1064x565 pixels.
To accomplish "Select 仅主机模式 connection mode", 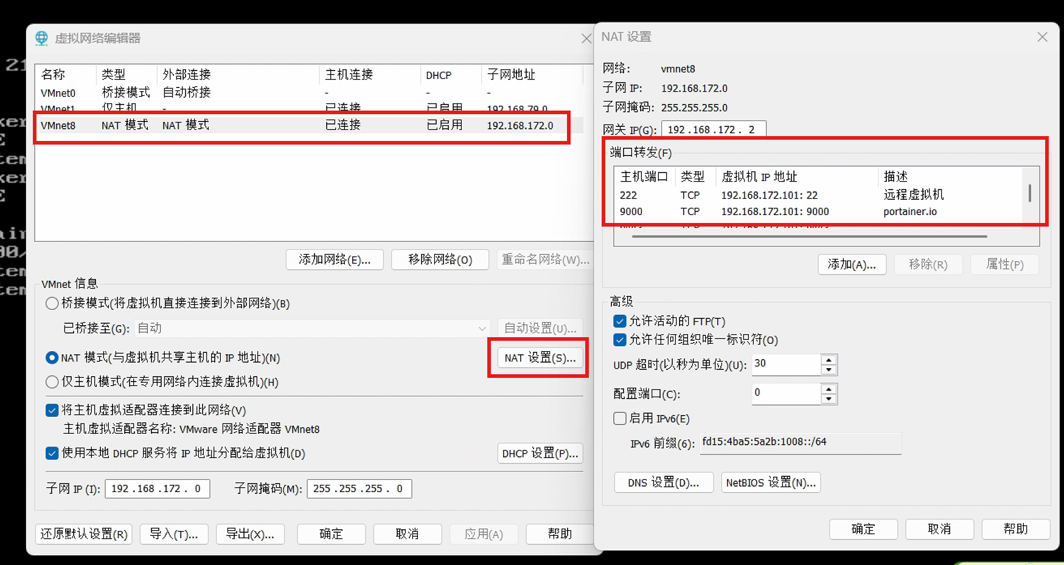I will (52, 382).
